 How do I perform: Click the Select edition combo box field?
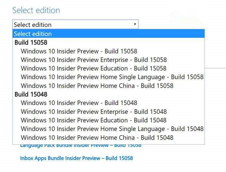72,24
